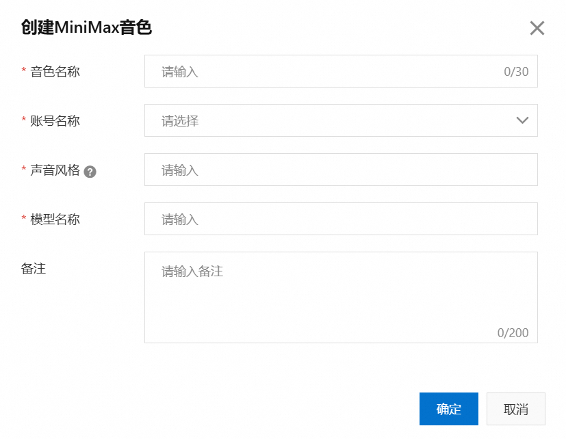Viewport: 566px width, 439px height.
Task: Click the 创建MiniMax音色 dialog title
Action: (x=86, y=27)
